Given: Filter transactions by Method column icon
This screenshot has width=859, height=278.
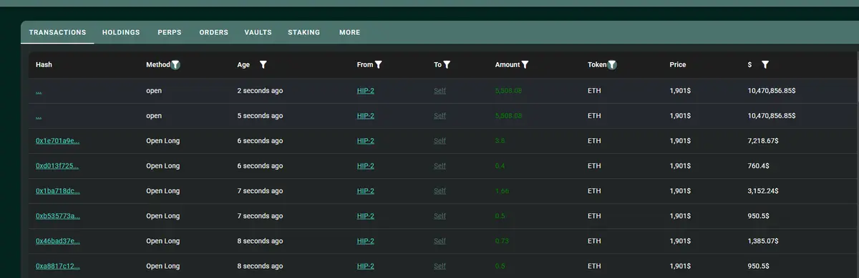Looking at the screenshot, I should click(x=175, y=65).
